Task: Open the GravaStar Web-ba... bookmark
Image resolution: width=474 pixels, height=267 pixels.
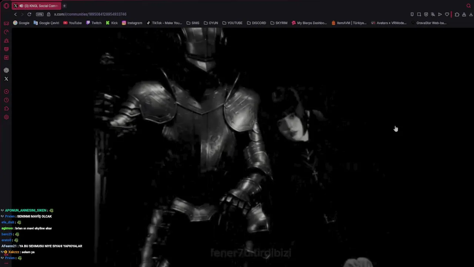Action: click(428, 23)
